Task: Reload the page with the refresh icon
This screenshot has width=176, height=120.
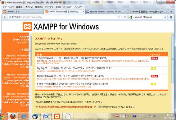Action: (125, 17)
